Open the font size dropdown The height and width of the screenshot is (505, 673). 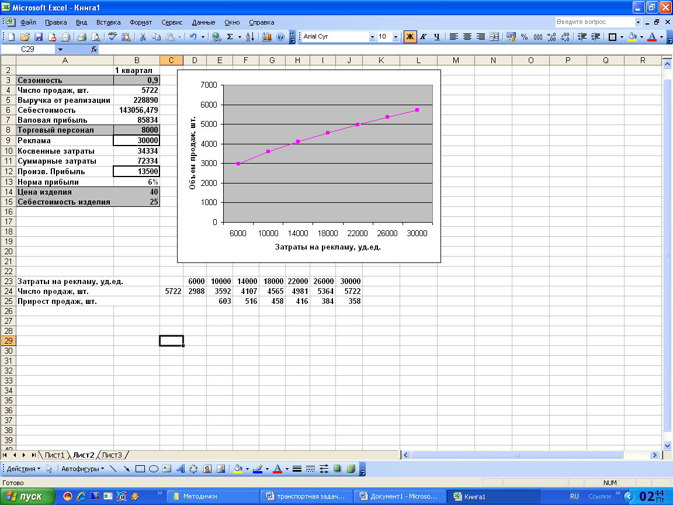pos(396,37)
